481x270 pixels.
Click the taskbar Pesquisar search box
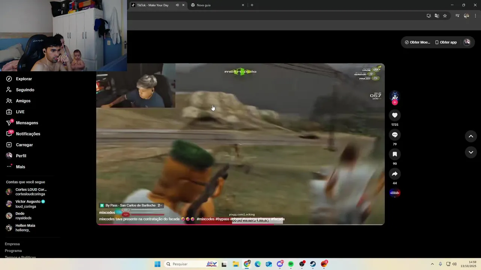click(x=191, y=264)
